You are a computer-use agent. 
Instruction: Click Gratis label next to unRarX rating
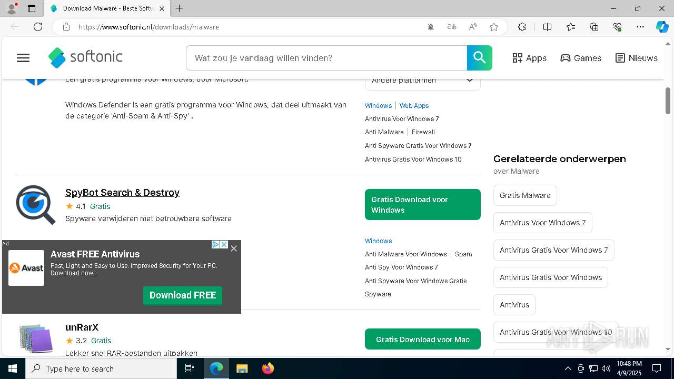pyautogui.click(x=101, y=341)
